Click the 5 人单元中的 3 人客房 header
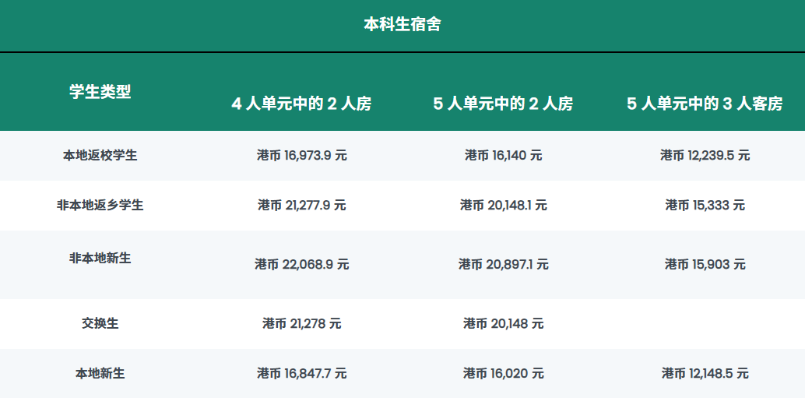 705,104
